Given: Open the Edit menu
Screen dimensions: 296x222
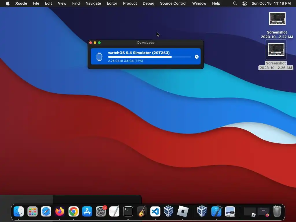Looking at the screenshot, I should click(49, 3).
